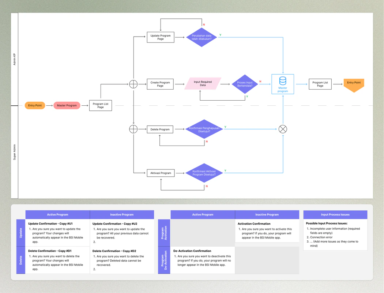384x293 pixels.
Task: Select the orange Entry Point end shape
Action: [x=354, y=85]
